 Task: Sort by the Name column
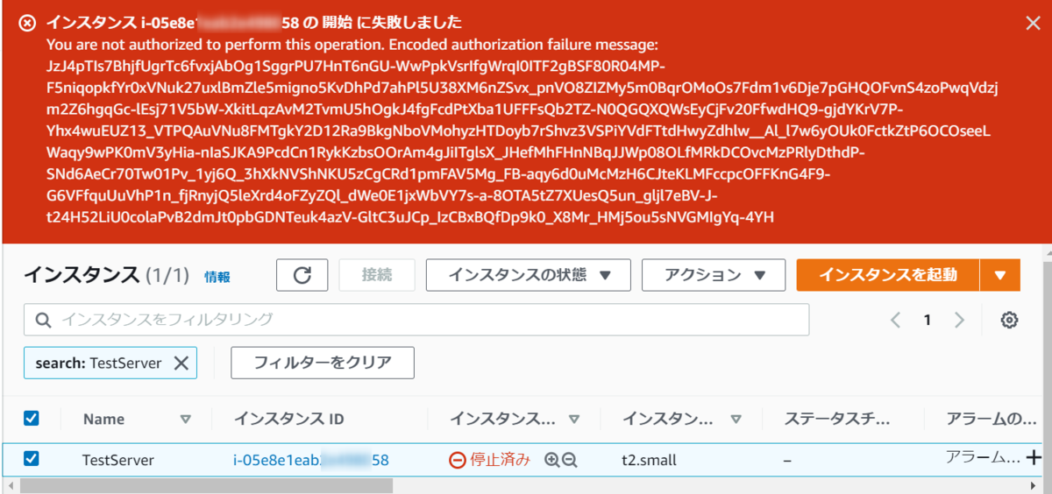pos(185,420)
